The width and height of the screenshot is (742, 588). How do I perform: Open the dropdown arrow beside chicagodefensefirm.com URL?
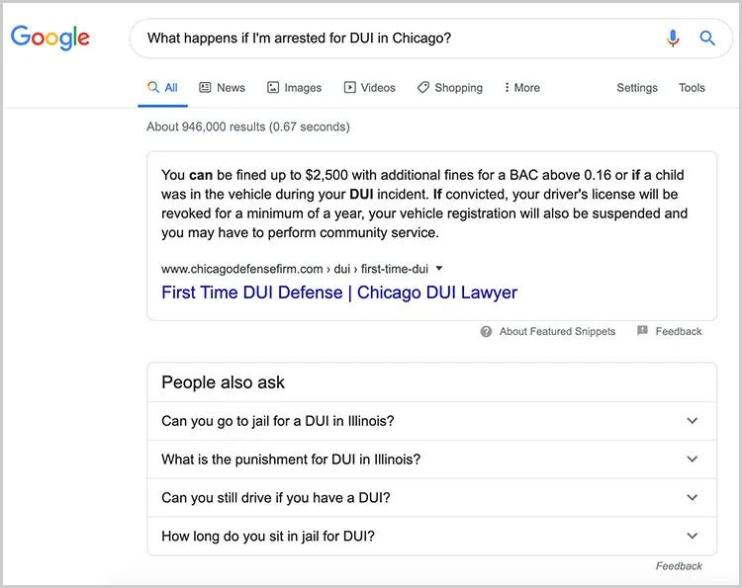click(x=439, y=268)
